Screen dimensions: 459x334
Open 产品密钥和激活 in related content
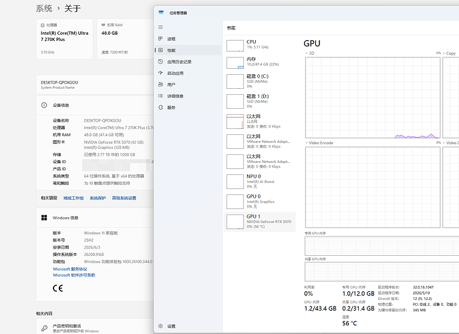95,327
